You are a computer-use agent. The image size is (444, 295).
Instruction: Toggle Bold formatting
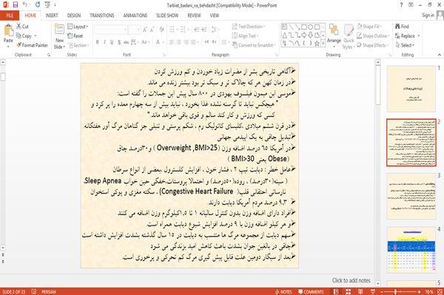(97, 42)
